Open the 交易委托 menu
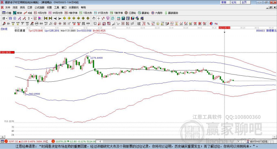277x149 pixels. 74,7
